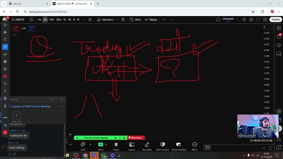Pick the Eraser annotation tool
Screen dimensions: 283x159
(5, 69)
